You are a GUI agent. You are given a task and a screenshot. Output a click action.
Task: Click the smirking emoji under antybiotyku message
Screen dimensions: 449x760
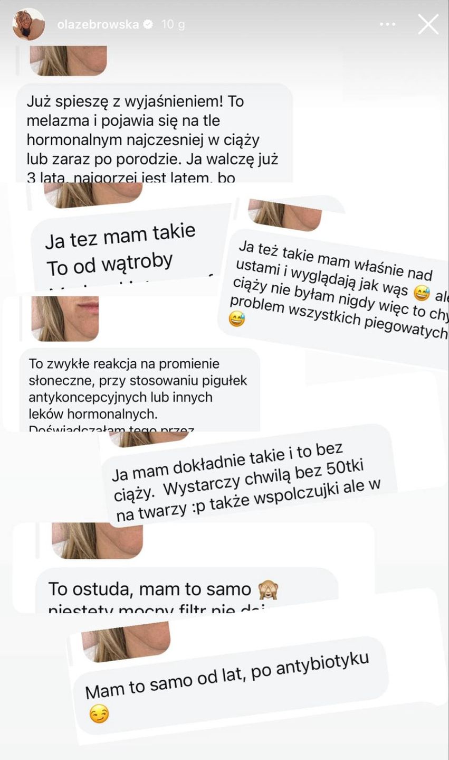99,714
